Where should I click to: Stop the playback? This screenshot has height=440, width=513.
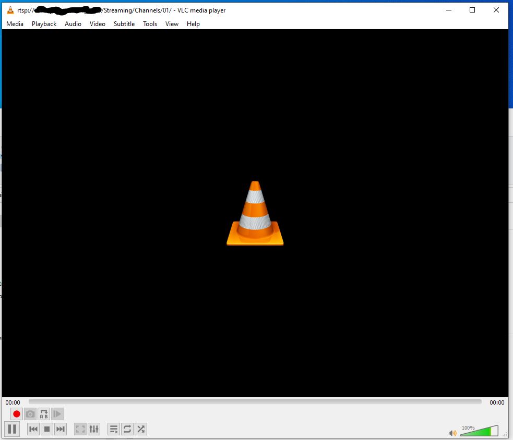tap(47, 429)
